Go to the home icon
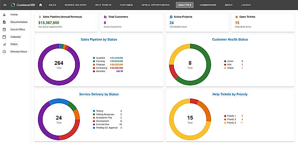 (x=40, y=5)
